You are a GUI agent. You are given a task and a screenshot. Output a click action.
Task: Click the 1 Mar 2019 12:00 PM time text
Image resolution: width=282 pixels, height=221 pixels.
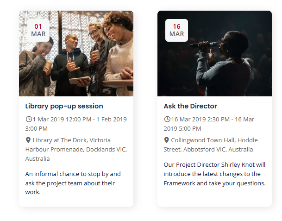pyautogui.click(x=62, y=120)
